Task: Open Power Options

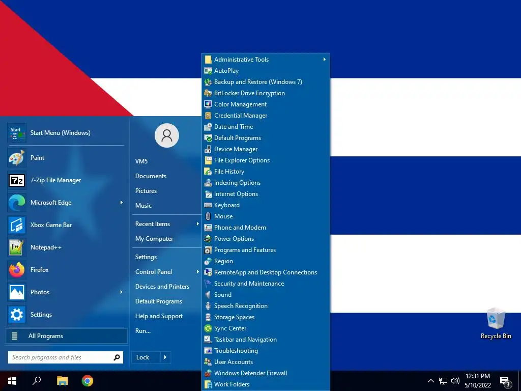Action: tap(266, 239)
